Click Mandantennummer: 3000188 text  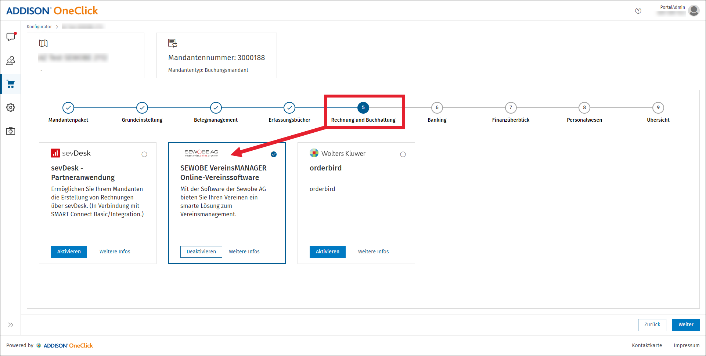[x=217, y=58]
